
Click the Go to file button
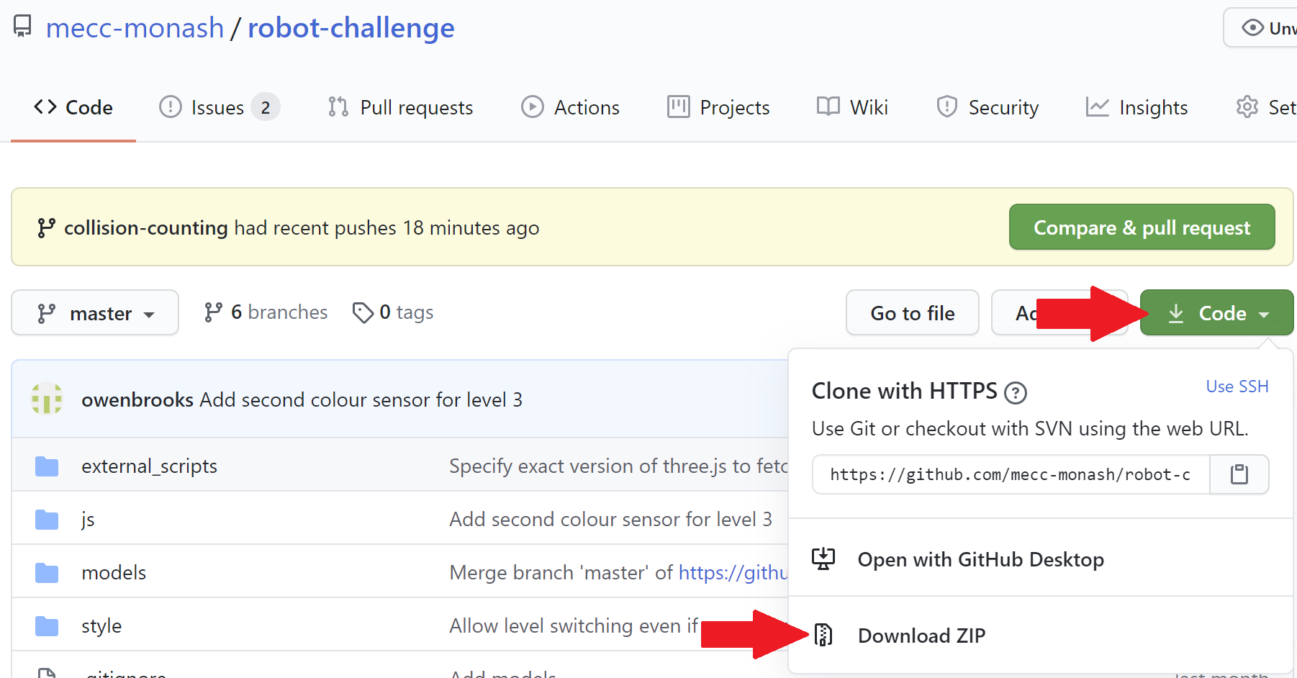(x=913, y=313)
